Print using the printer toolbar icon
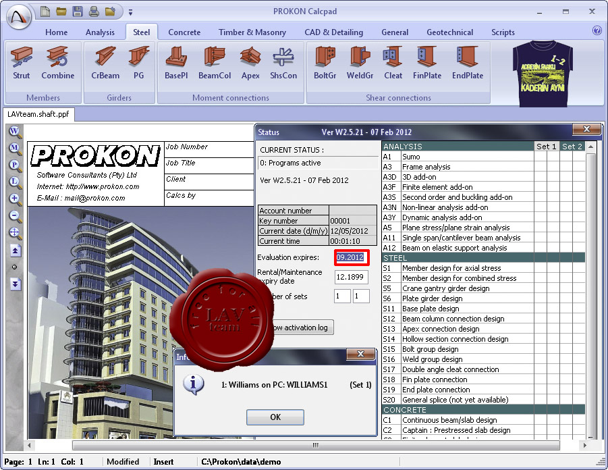The width and height of the screenshot is (608, 470). click(x=94, y=11)
